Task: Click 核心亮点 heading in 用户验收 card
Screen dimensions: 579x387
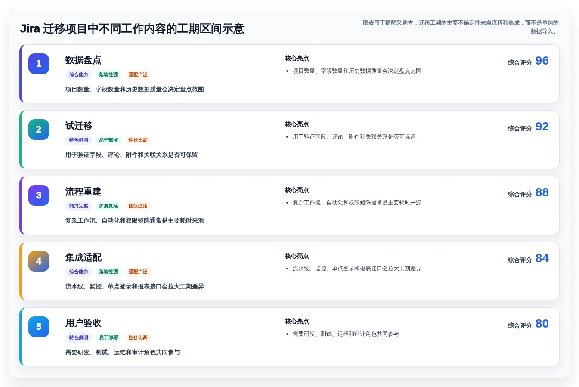Action: tap(297, 322)
